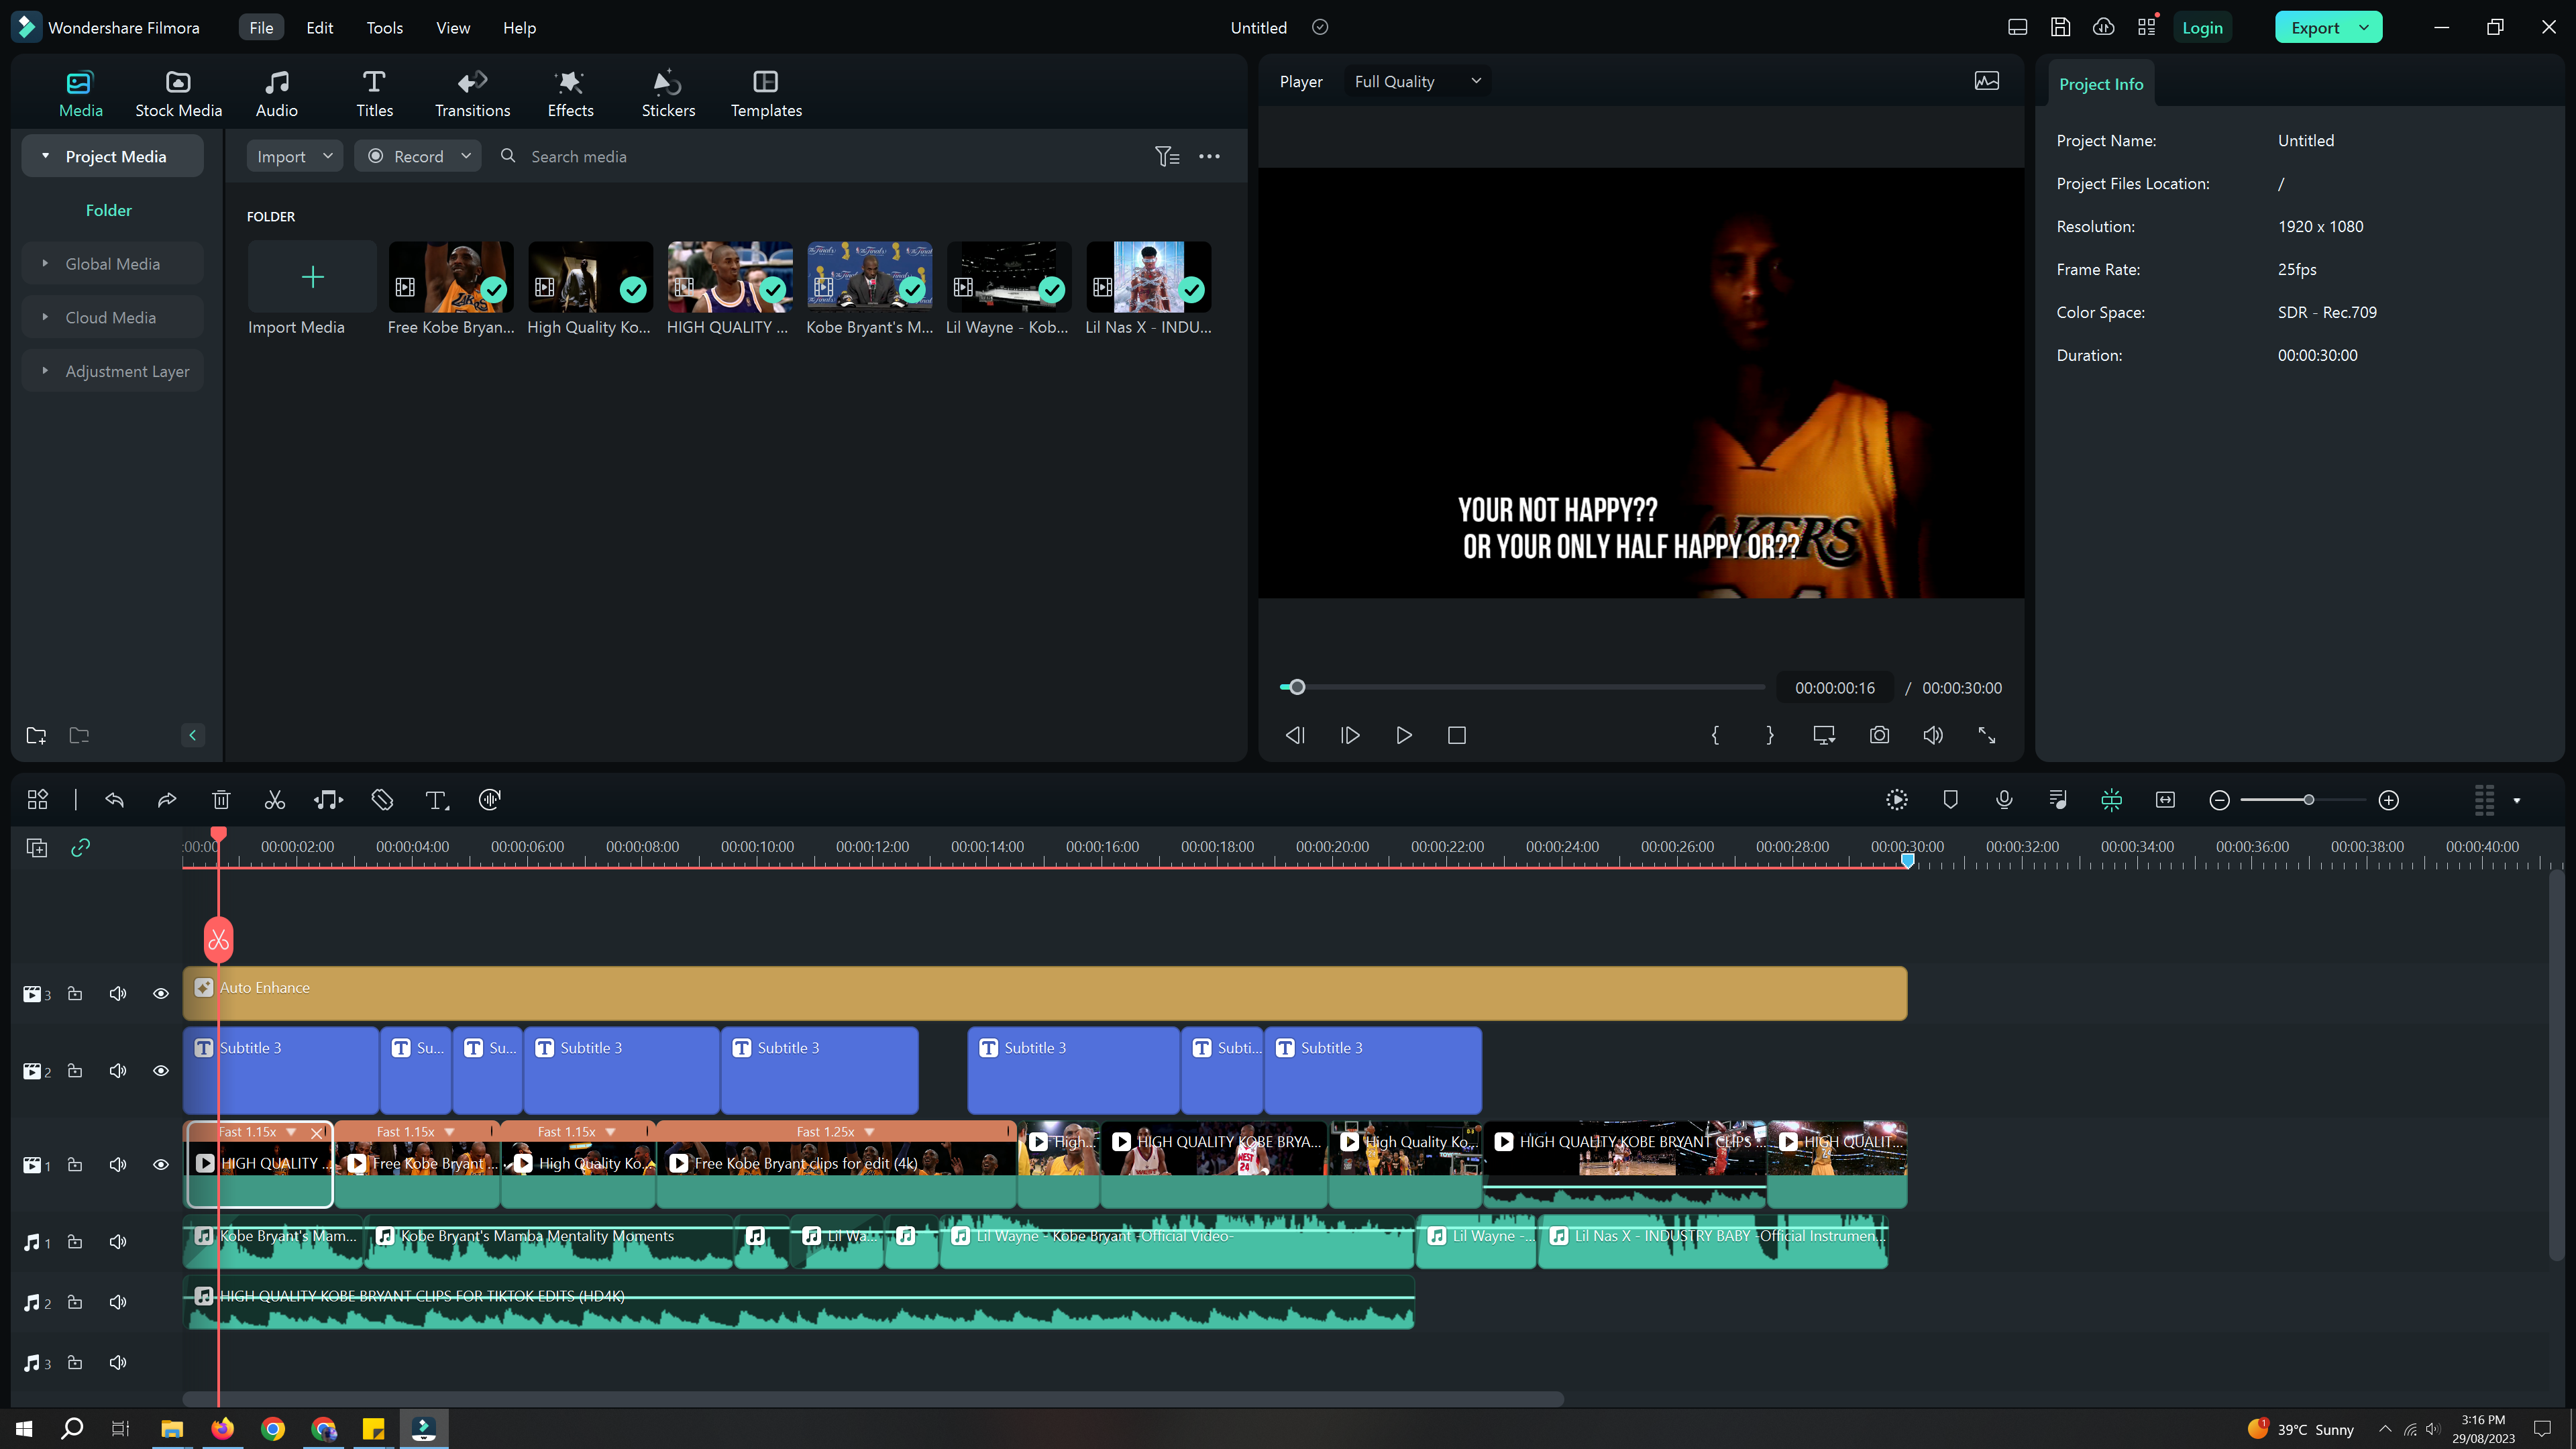The image size is (2576, 1449).
Task: Open the Tools menu
Action: coord(384,27)
